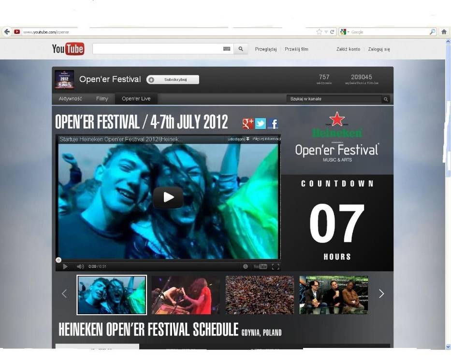Click the browser back arrow button
This screenshot has width=451, height=360.
[x=7, y=32]
